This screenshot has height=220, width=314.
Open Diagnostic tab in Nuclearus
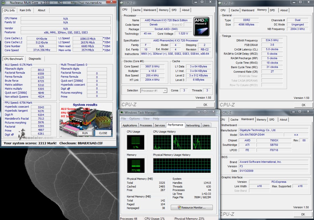pyautogui.click(x=35, y=59)
